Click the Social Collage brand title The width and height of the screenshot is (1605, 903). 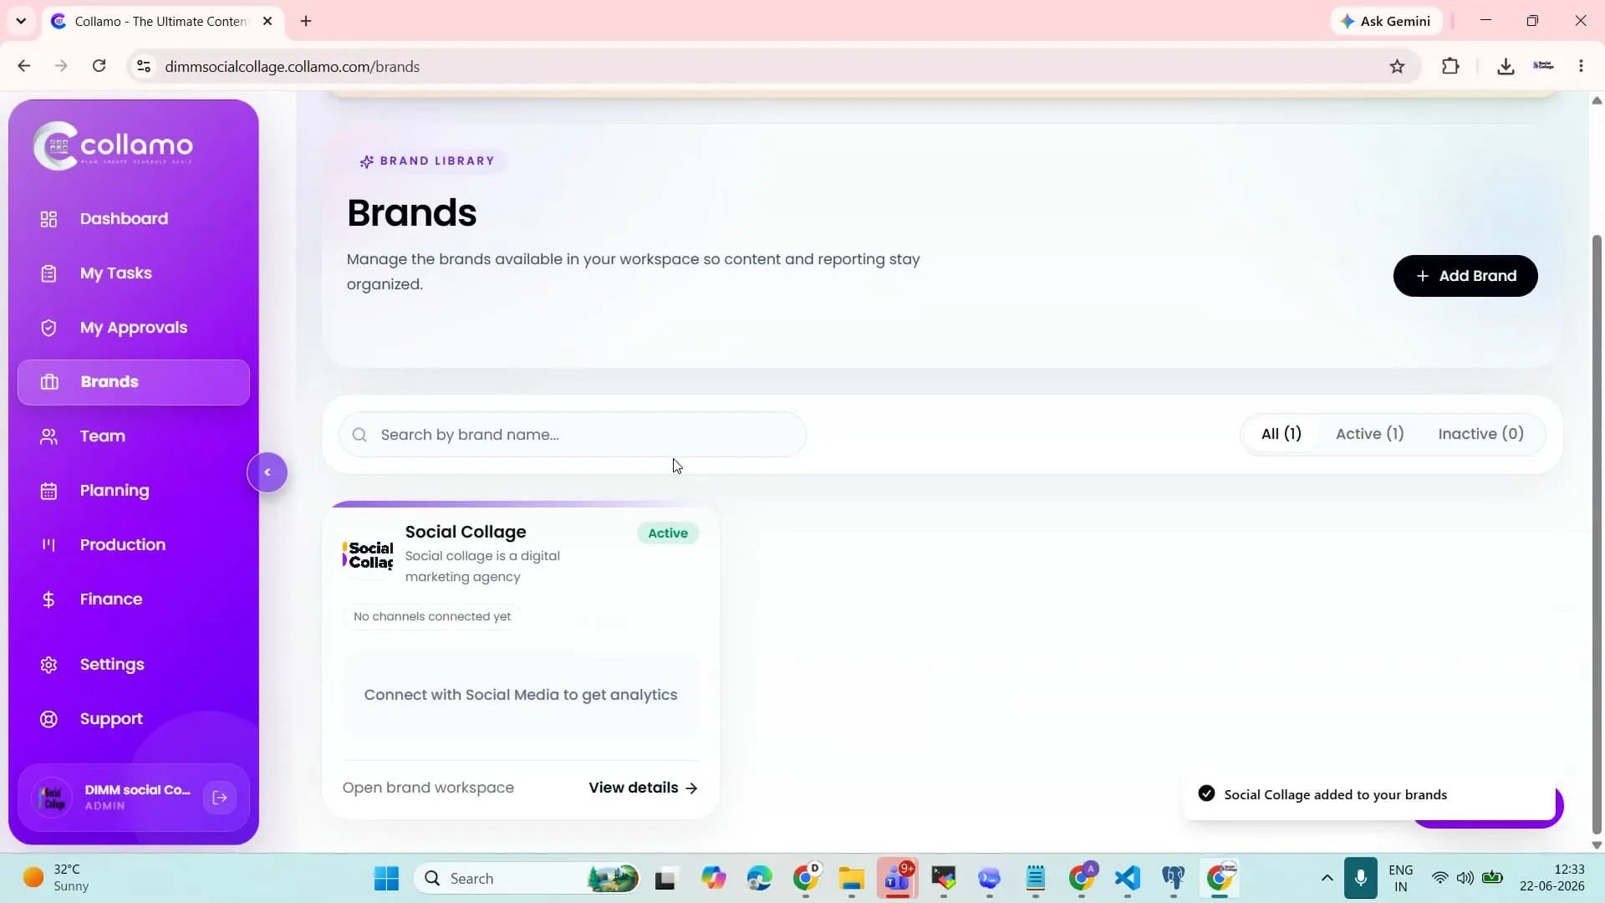point(466,532)
